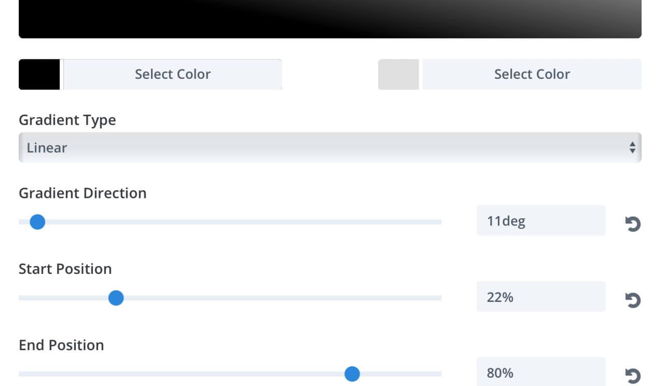
Task: Click the End Position slider handle
Action: [352, 374]
